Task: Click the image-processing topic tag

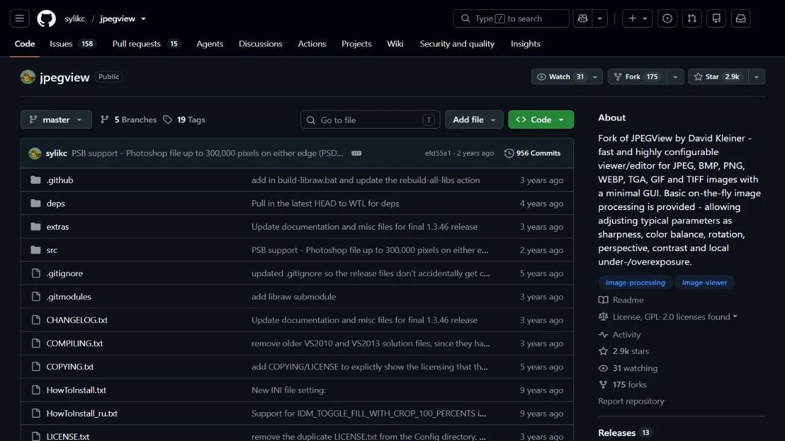Action: click(x=635, y=282)
